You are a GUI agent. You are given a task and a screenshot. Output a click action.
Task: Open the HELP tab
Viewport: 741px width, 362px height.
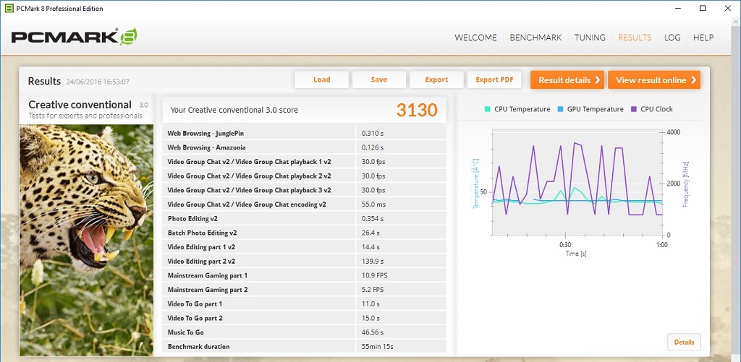coord(703,38)
